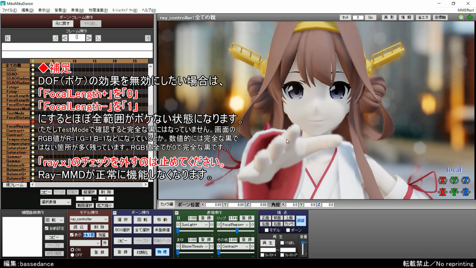Image resolution: width=476 pixels, height=268 pixels.
Task: Open the 回転 interpolation curve dropdown
Action: [x=55, y=220]
